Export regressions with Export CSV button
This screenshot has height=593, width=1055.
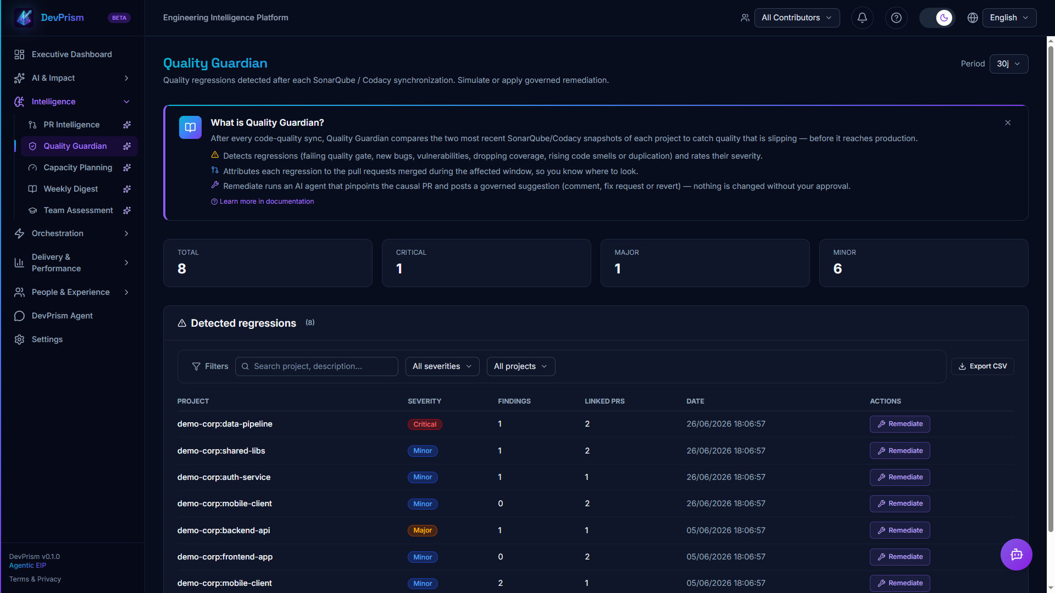982,366
